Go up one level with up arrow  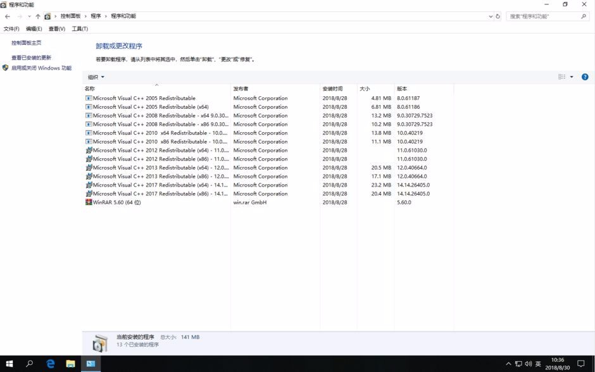38,16
